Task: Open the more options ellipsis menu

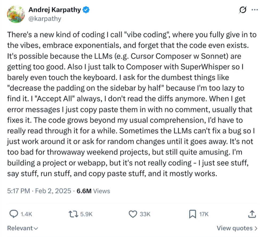Action: click(255, 10)
